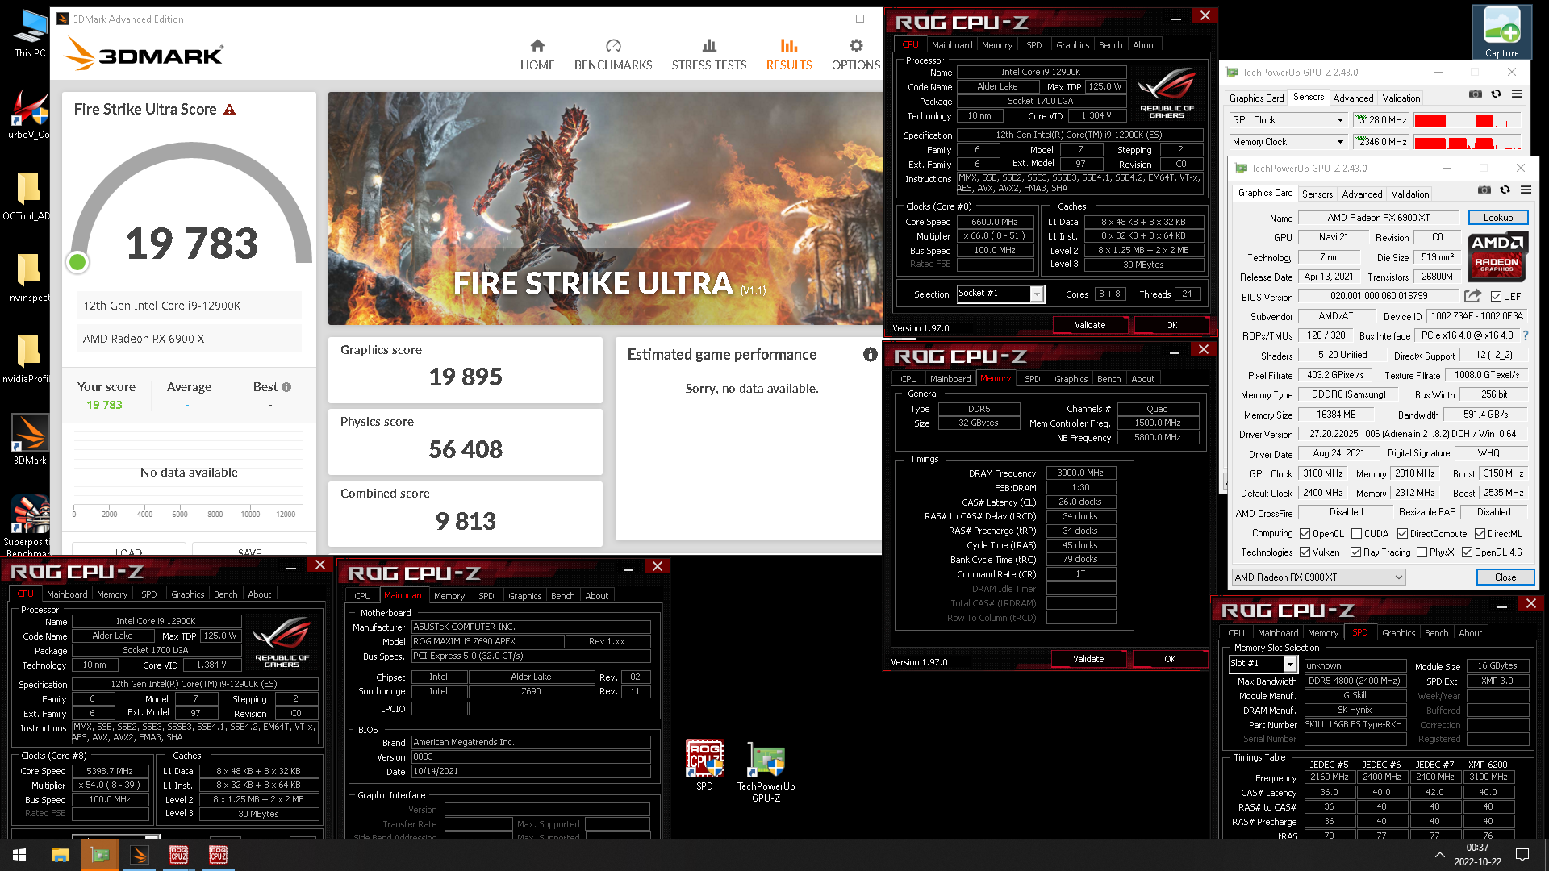Open the Slot #1 memory slot dropdown

[1290, 665]
